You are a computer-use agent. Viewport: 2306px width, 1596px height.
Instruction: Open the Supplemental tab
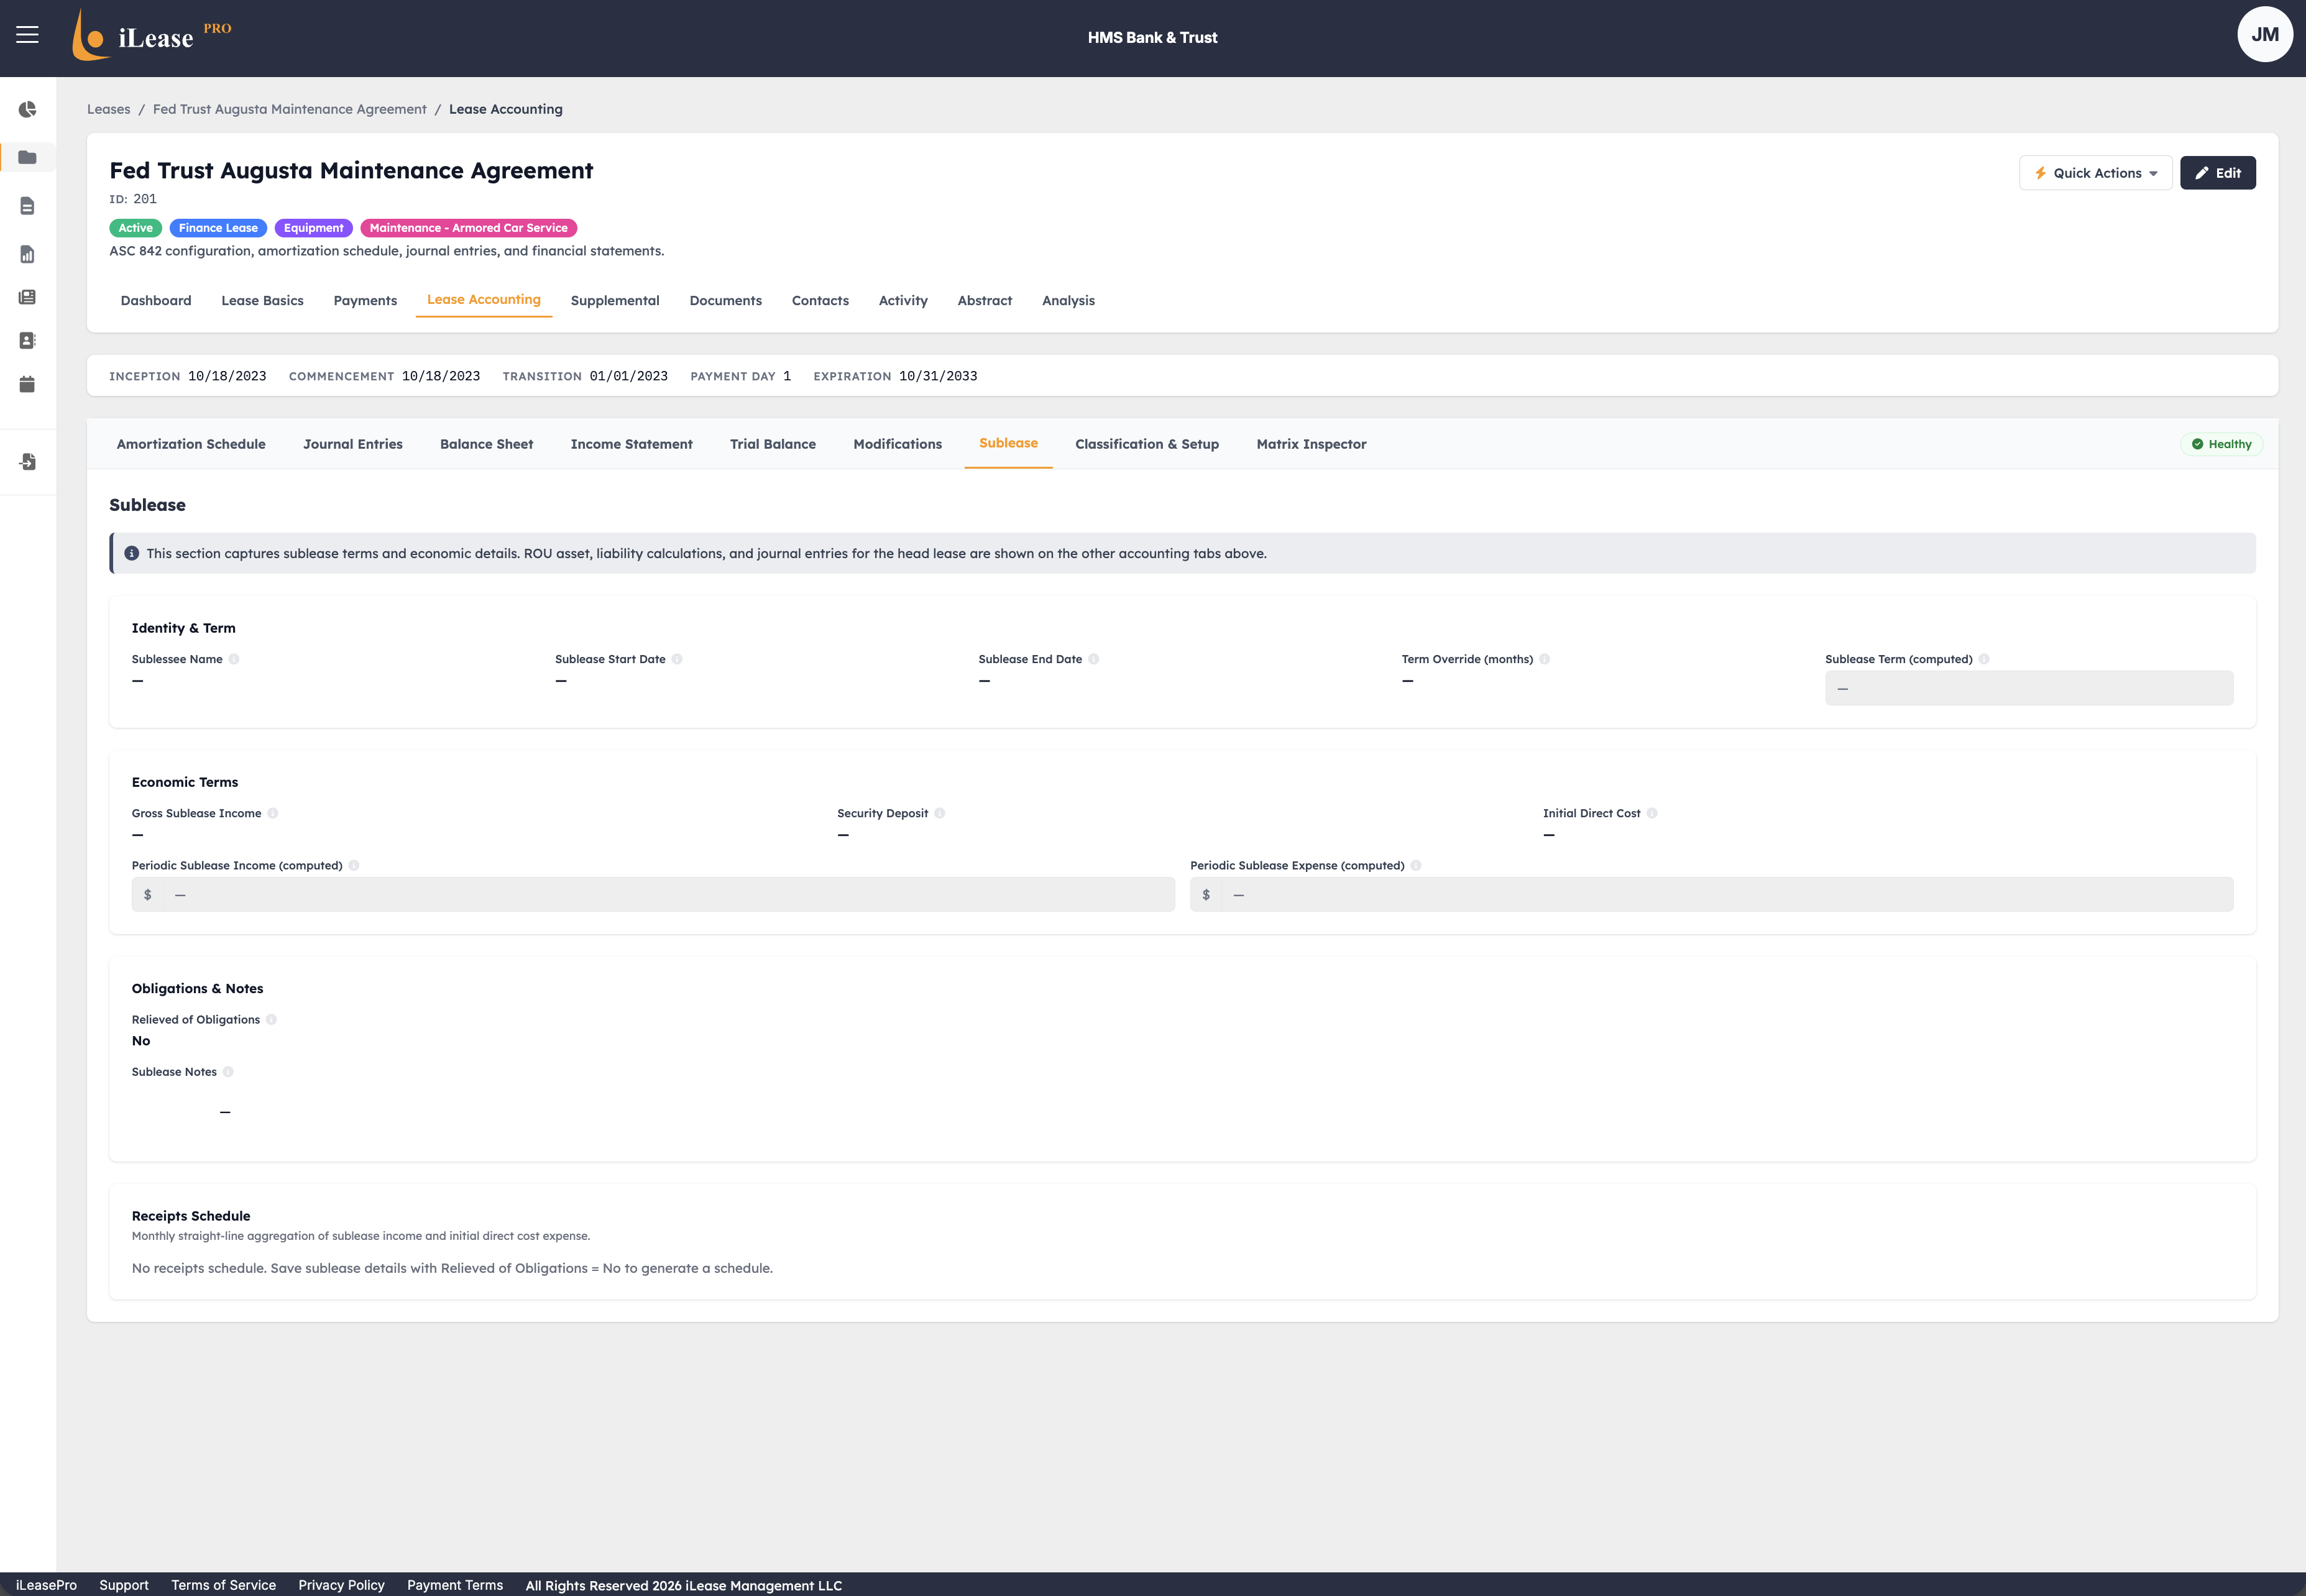coord(615,300)
